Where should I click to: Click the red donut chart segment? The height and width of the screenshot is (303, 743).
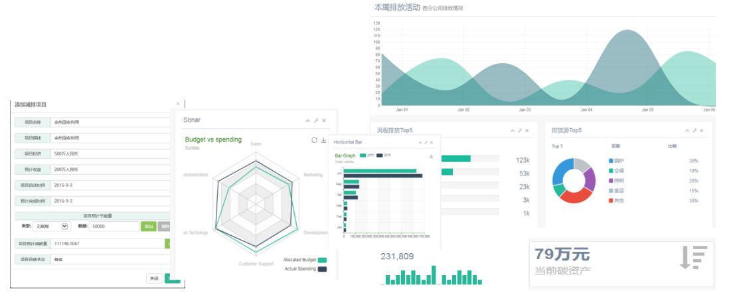click(x=577, y=196)
